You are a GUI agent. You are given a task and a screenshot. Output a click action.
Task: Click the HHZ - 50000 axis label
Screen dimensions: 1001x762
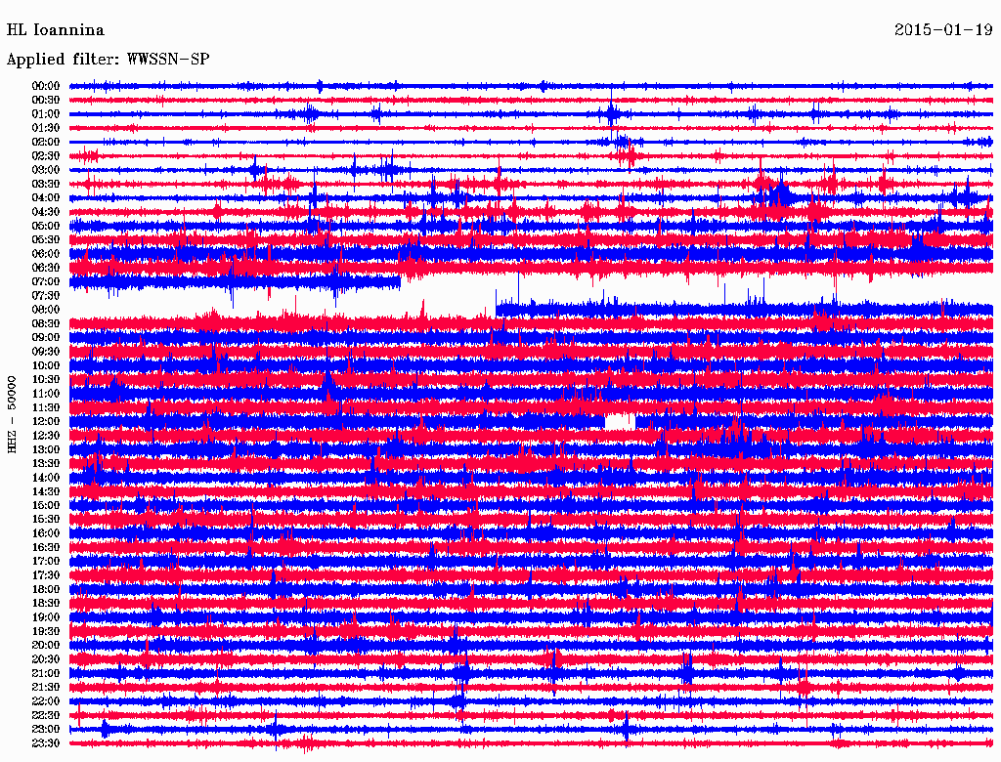(x=12, y=415)
